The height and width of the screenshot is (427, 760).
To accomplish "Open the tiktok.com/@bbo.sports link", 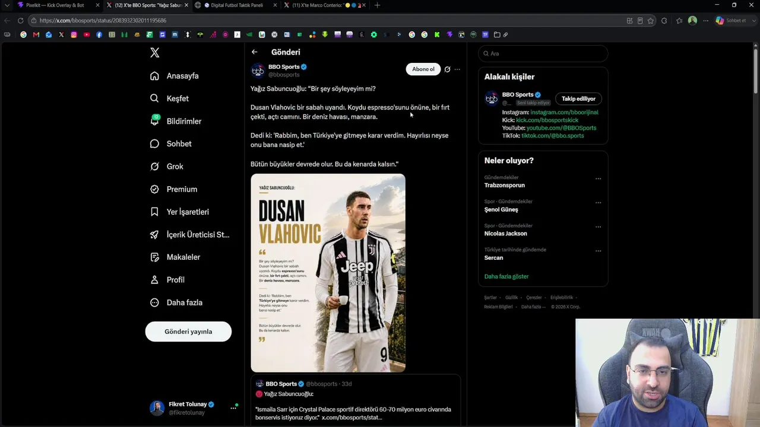I will (552, 136).
